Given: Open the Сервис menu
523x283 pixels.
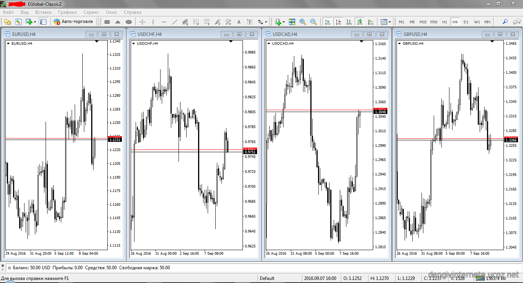Looking at the screenshot, I should pos(91,12).
